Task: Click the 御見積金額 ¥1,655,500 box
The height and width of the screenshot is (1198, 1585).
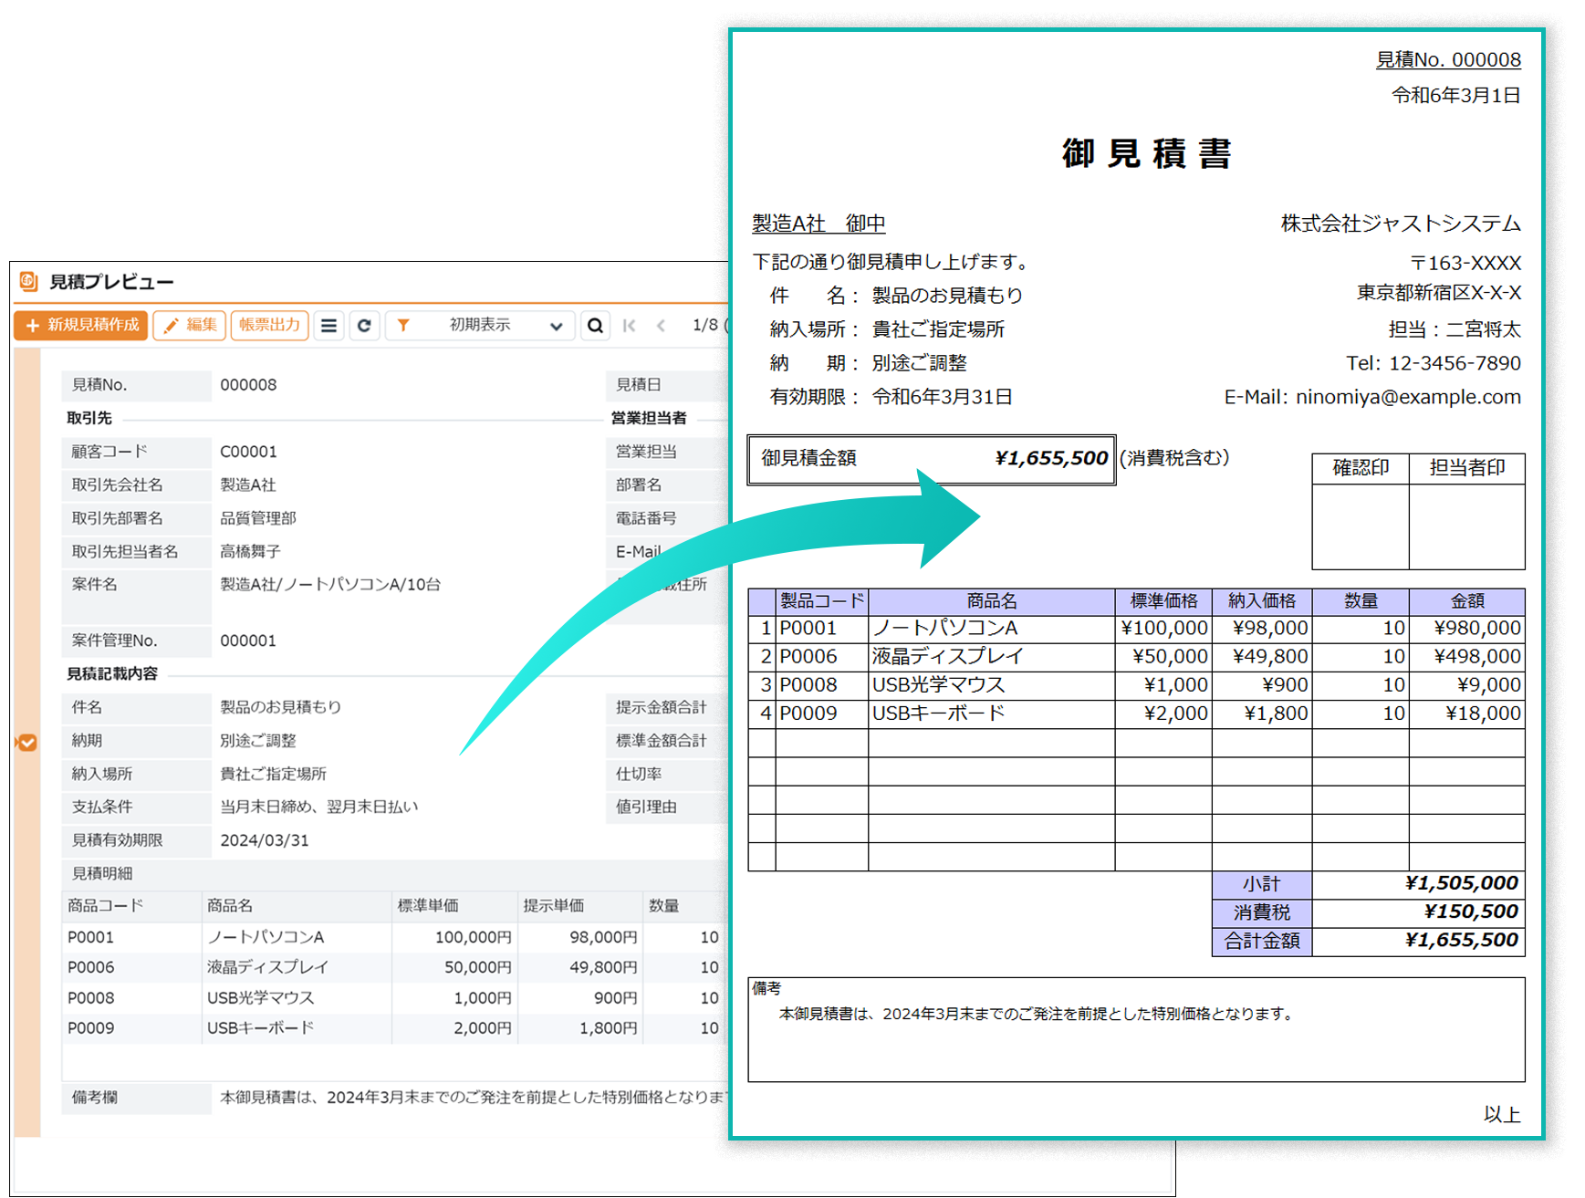Action: (932, 459)
